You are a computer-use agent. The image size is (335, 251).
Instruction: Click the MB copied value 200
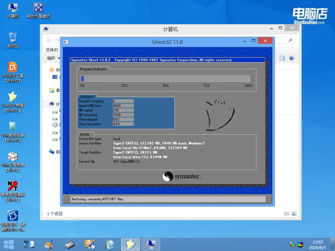click(x=123, y=110)
